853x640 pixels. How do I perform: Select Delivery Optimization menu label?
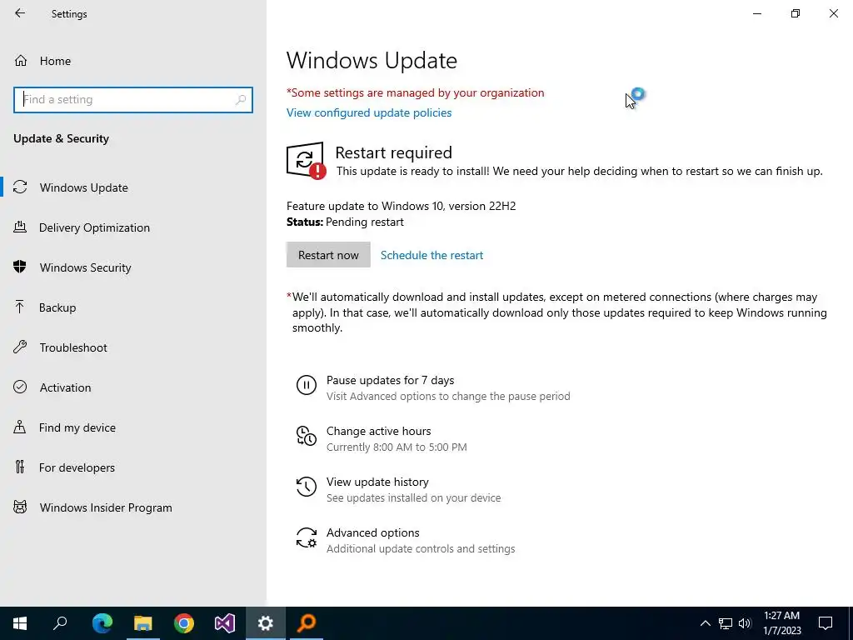(94, 227)
